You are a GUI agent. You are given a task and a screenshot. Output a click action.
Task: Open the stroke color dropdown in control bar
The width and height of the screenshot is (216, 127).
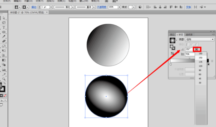click(x=28, y=7)
